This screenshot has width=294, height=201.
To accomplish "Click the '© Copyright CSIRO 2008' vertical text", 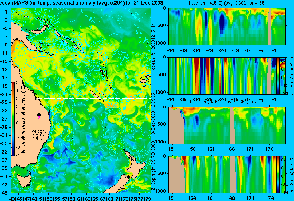I will (x=153, y=166).
